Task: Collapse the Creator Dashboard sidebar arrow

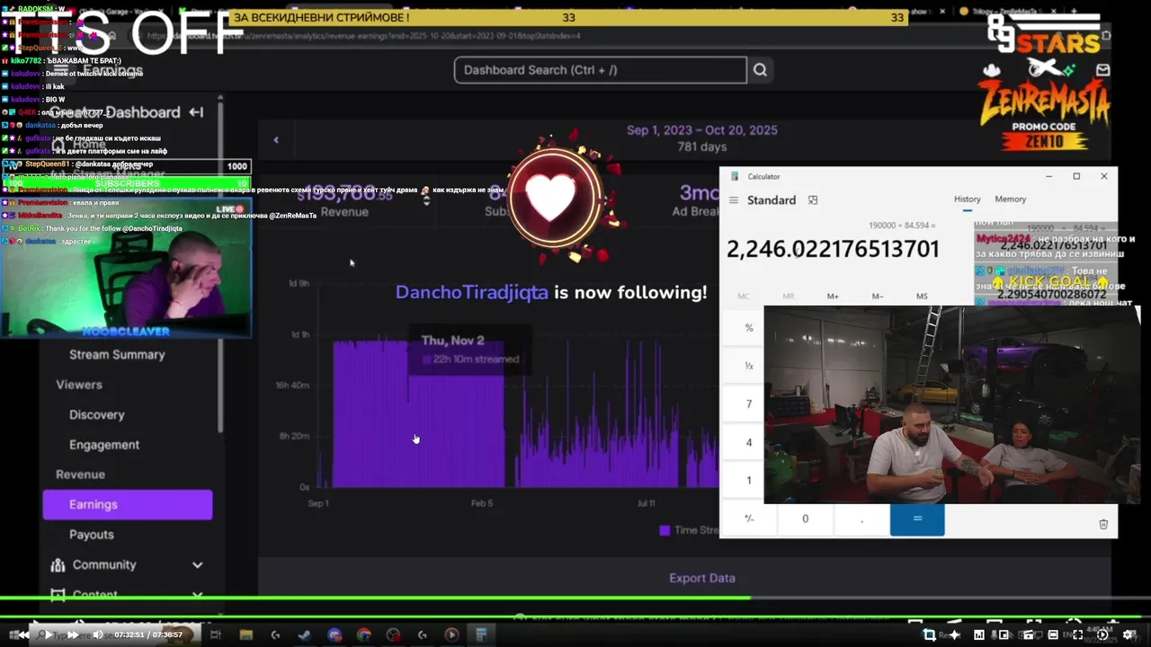Action: click(x=196, y=112)
